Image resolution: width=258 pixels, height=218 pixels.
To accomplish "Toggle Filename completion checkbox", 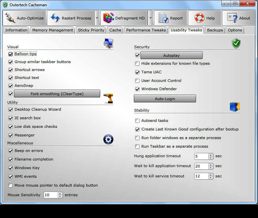I will [10, 159].
